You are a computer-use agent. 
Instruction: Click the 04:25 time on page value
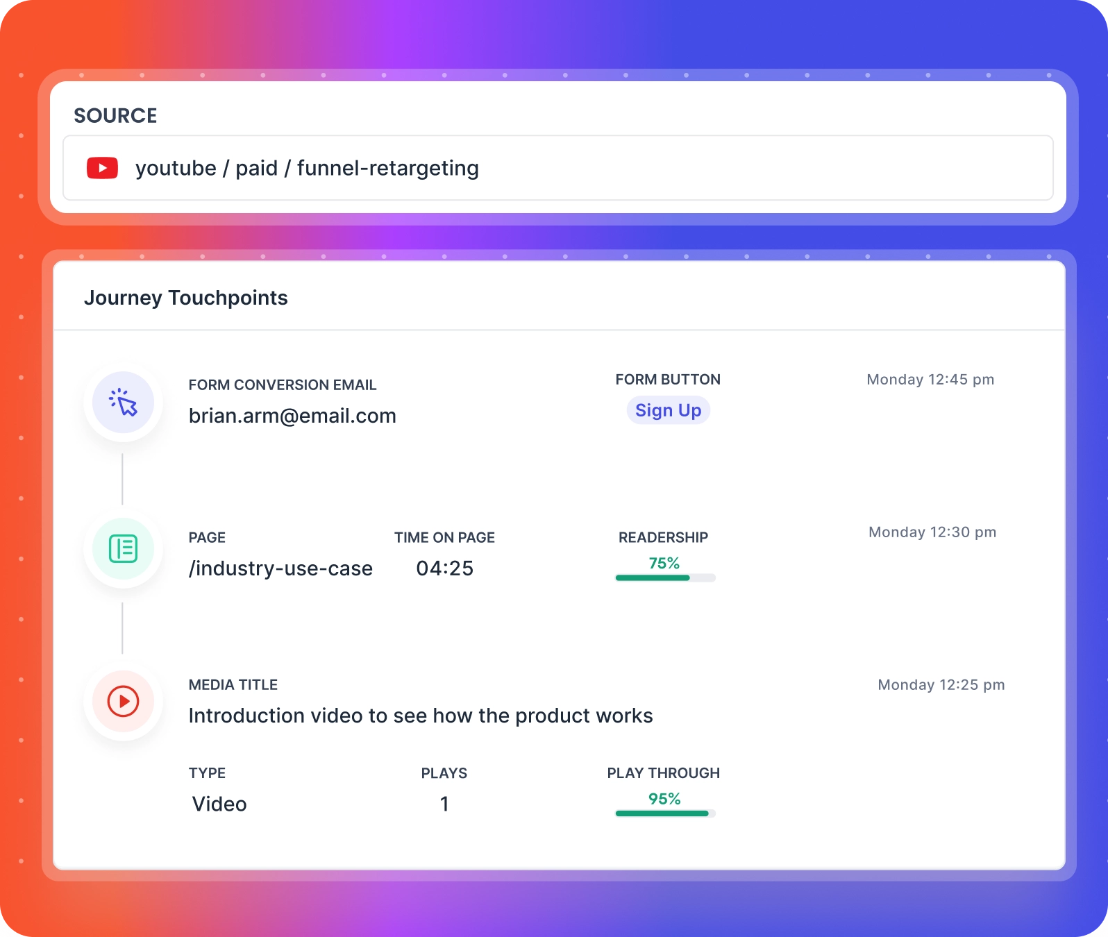click(x=444, y=568)
